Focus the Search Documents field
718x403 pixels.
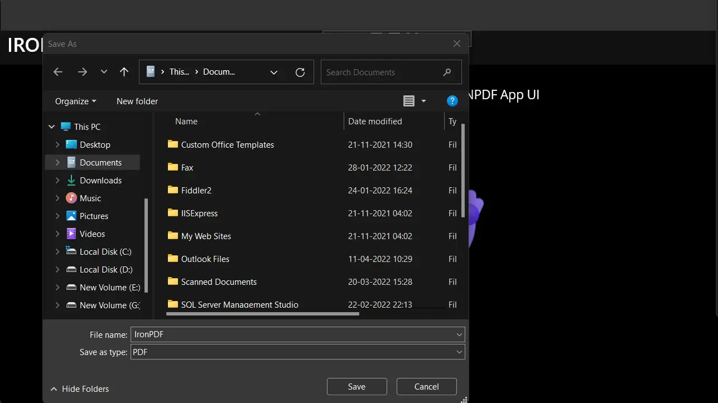[x=391, y=72]
